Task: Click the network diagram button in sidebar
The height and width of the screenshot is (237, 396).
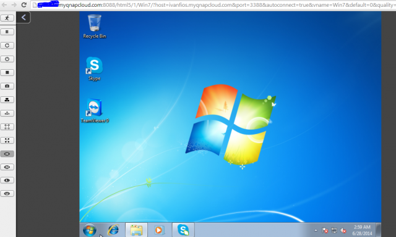Action: point(7,100)
